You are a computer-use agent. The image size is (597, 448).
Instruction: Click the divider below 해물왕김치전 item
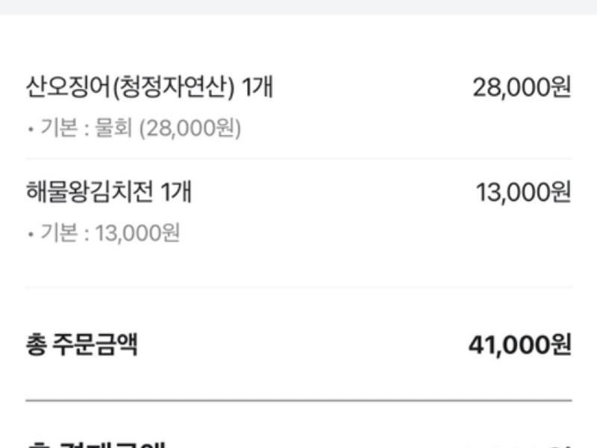pyautogui.click(x=298, y=287)
